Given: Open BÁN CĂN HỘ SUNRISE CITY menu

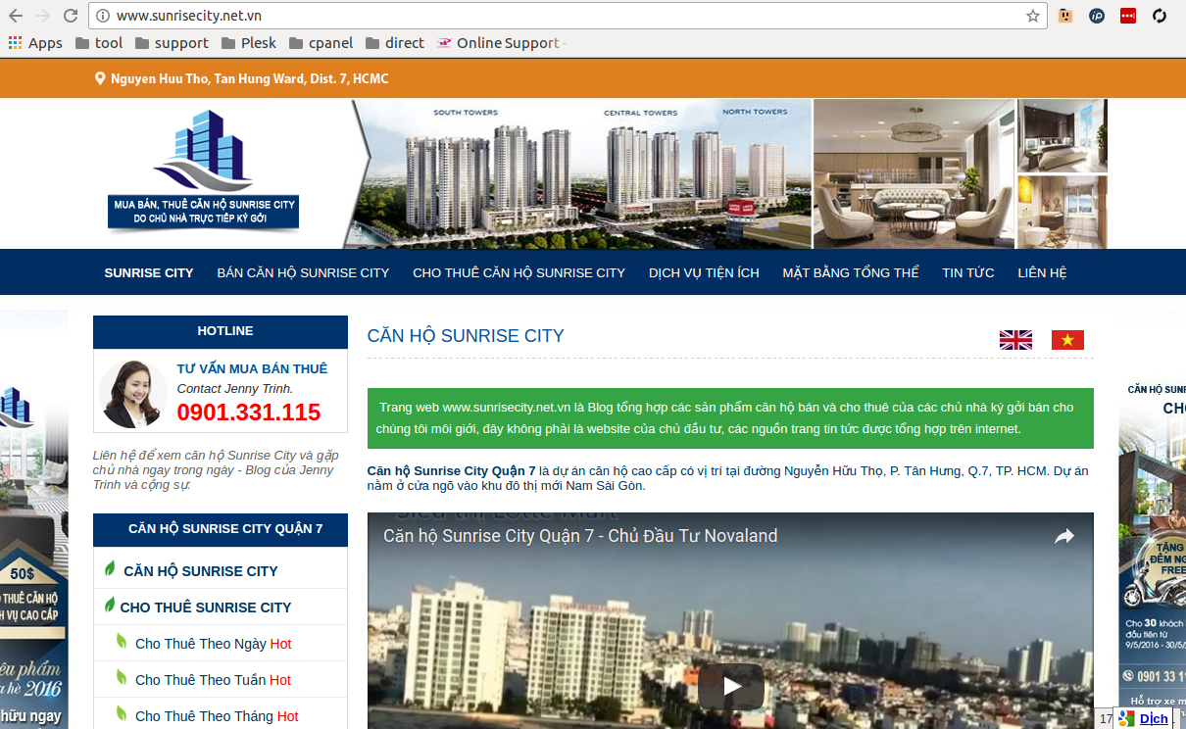Looking at the screenshot, I should point(303,272).
